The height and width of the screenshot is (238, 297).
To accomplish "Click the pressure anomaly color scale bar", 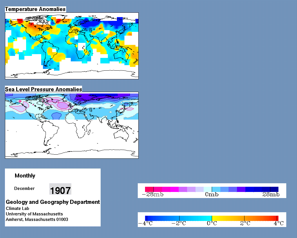I will click(212, 189).
